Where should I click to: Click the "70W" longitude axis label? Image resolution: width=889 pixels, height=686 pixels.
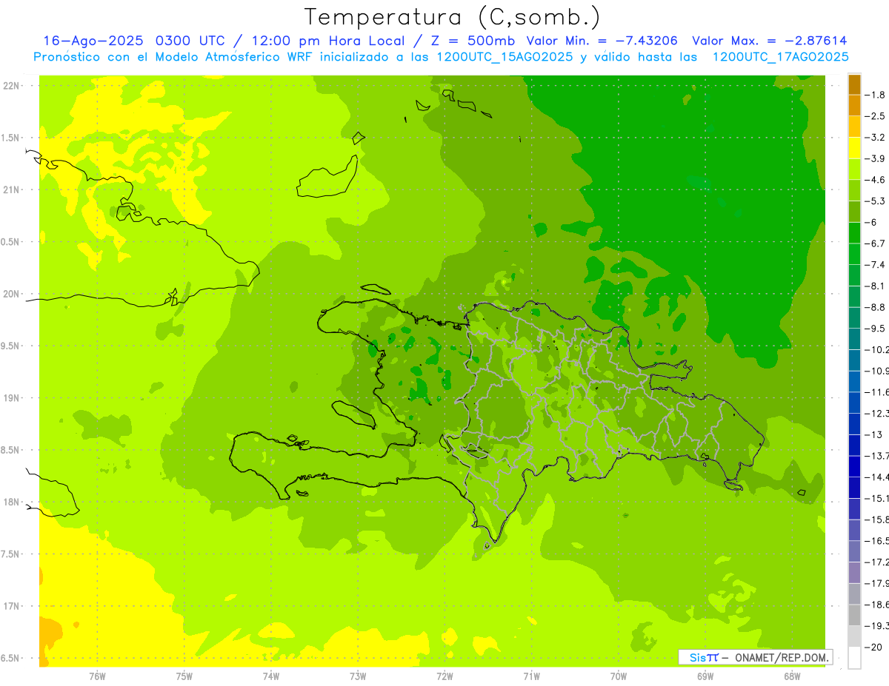(619, 676)
